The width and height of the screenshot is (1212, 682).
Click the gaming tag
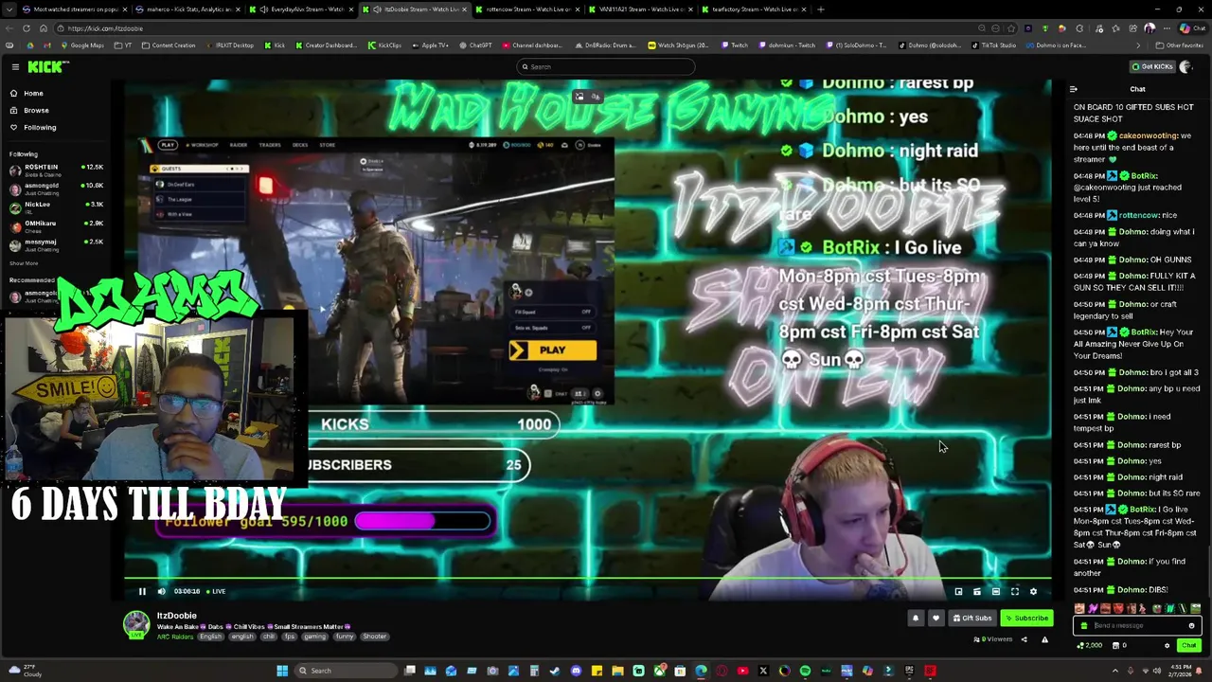coord(314,637)
